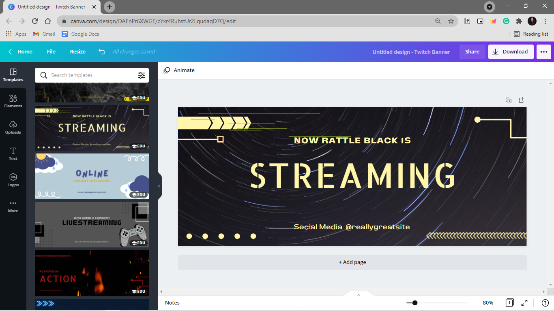The width and height of the screenshot is (554, 311).
Task: Click the Download button
Action: (x=511, y=52)
